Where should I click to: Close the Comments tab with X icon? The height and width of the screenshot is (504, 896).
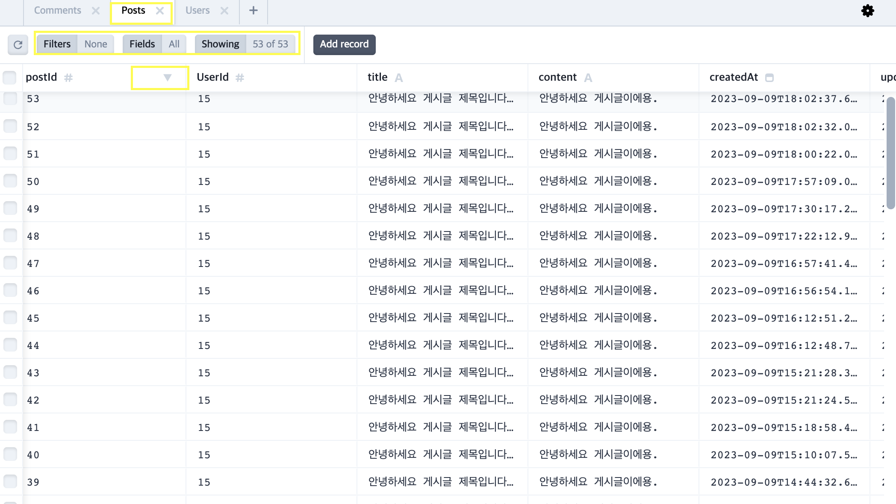click(96, 11)
